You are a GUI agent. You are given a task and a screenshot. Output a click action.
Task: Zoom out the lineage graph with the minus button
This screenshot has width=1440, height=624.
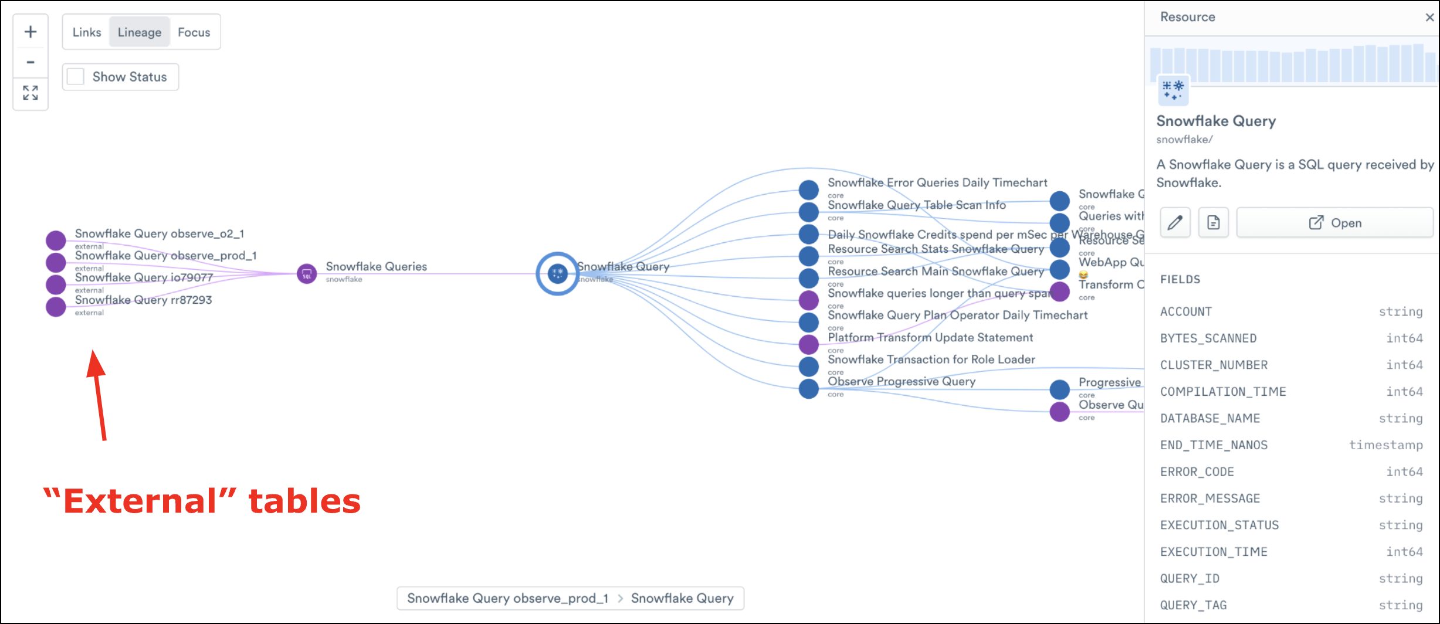(x=31, y=62)
